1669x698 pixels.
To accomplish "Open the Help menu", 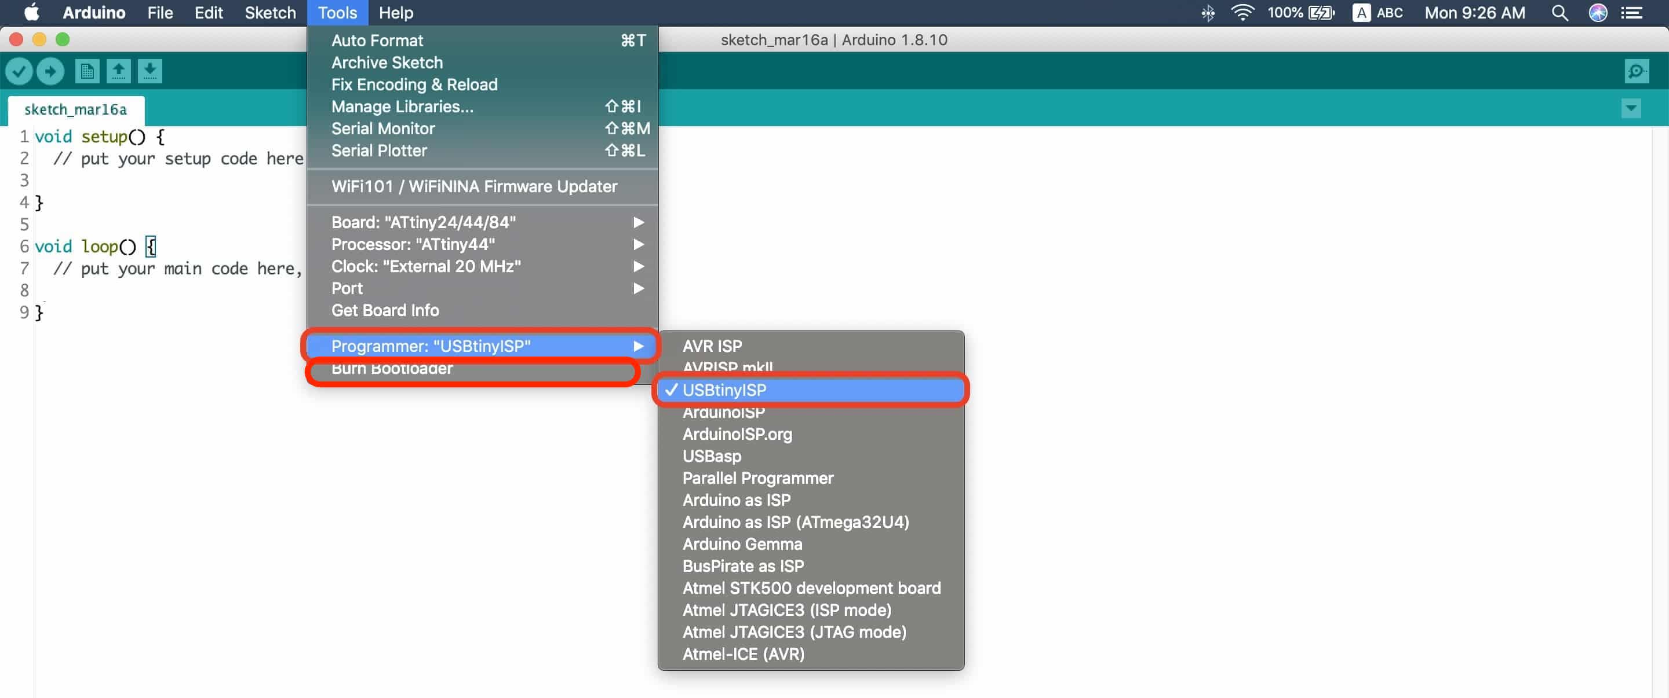I will coord(396,13).
